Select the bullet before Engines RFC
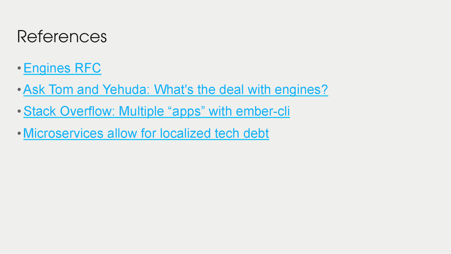This screenshot has height=254, width=451. (19, 68)
